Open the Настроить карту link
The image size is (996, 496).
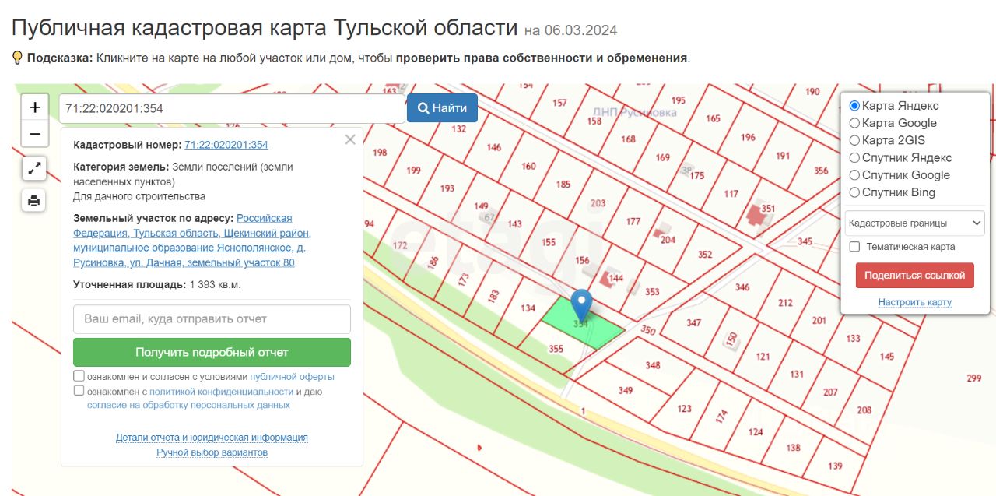[x=915, y=302]
